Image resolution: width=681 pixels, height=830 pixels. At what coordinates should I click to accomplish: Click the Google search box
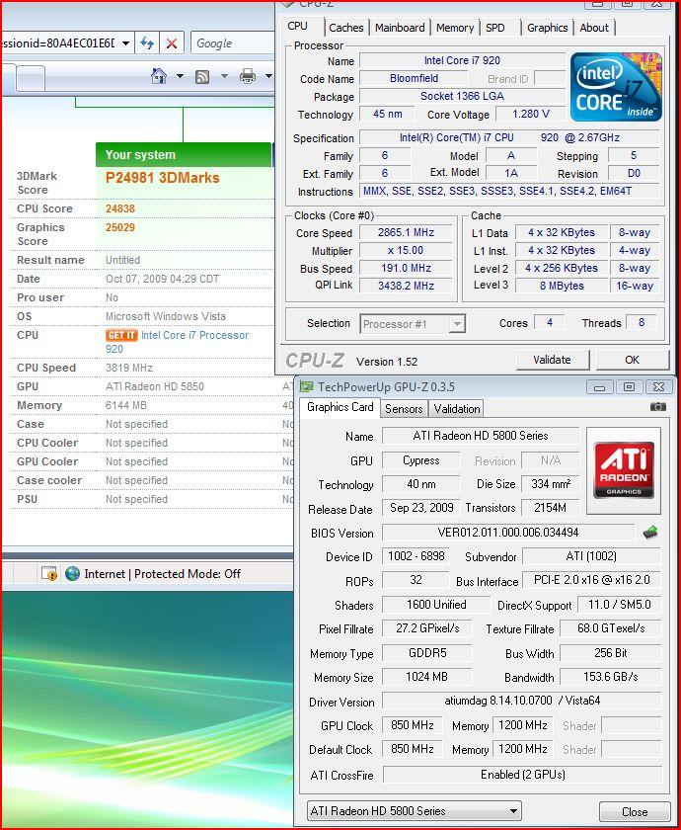pos(233,43)
